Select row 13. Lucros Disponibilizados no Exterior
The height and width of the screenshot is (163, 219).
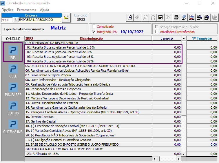tap(88, 103)
